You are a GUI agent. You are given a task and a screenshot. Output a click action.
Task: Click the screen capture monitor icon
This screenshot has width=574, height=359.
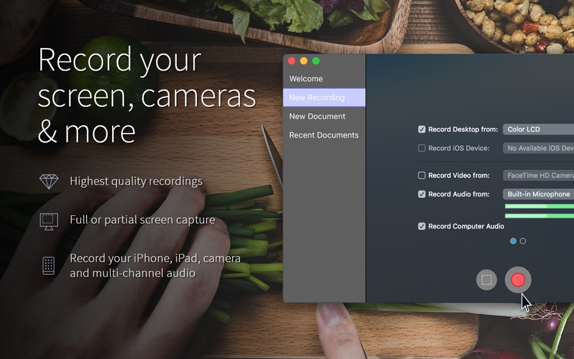[x=49, y=220]
